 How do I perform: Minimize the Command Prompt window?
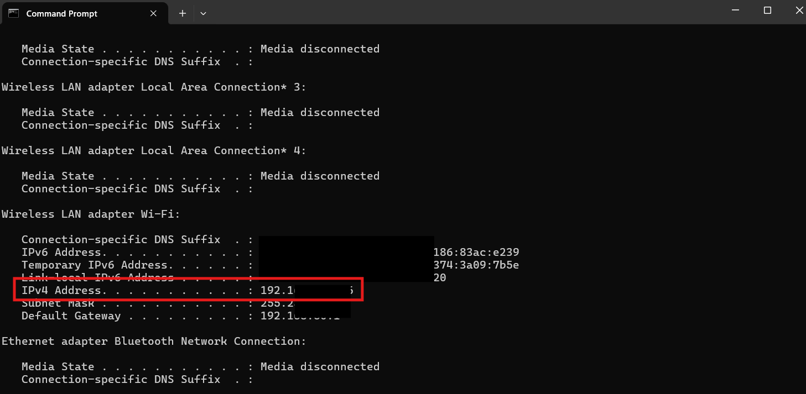735,10
